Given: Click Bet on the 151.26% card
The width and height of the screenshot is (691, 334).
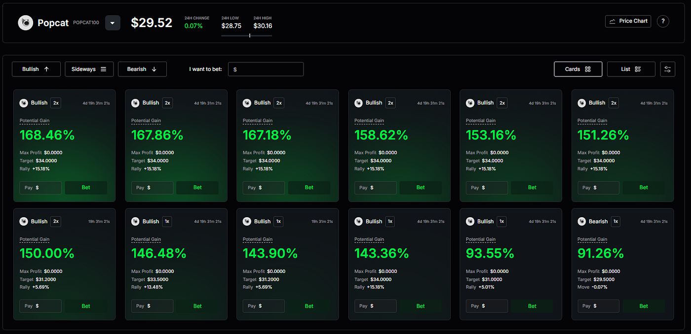Looking at the screenshot, I should click(x=644, y=187).
